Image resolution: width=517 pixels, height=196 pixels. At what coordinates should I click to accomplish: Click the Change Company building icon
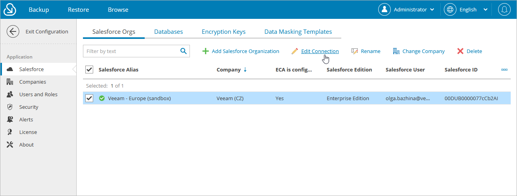[396, 51]
